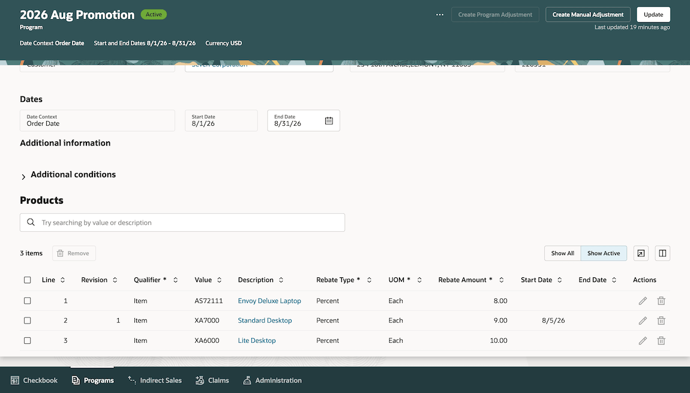Screen dimensions: 690x393
Task: Click the Update button
Action: point(653,14)
